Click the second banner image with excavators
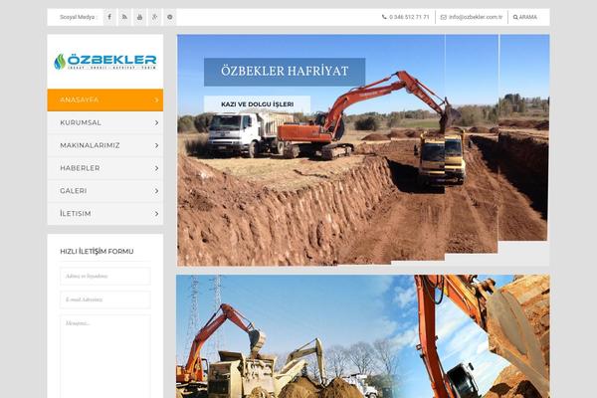597x398 pixels. point(363,336)
